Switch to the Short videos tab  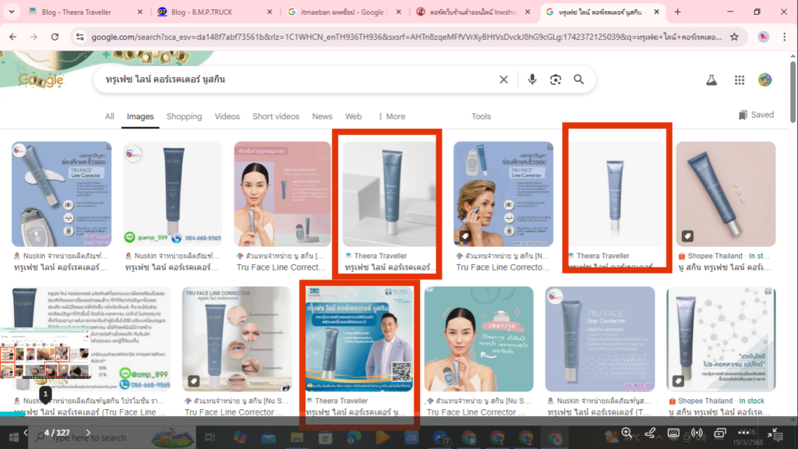276,116
